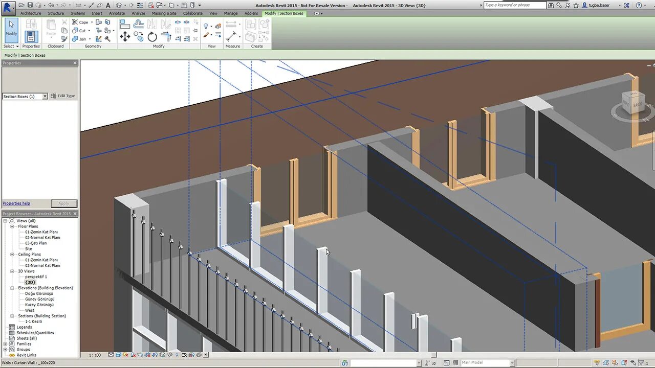
Task: Toggle Temporary Hide/Isolate glasses icon in view control bar
Action: [170, 355]
